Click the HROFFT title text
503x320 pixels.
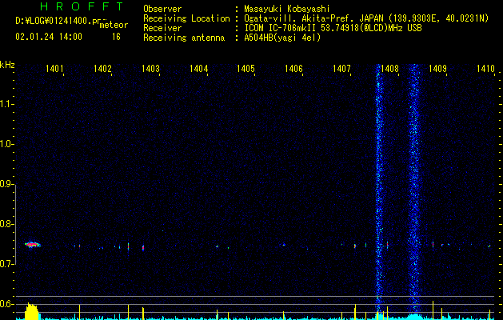click(82, 6)
